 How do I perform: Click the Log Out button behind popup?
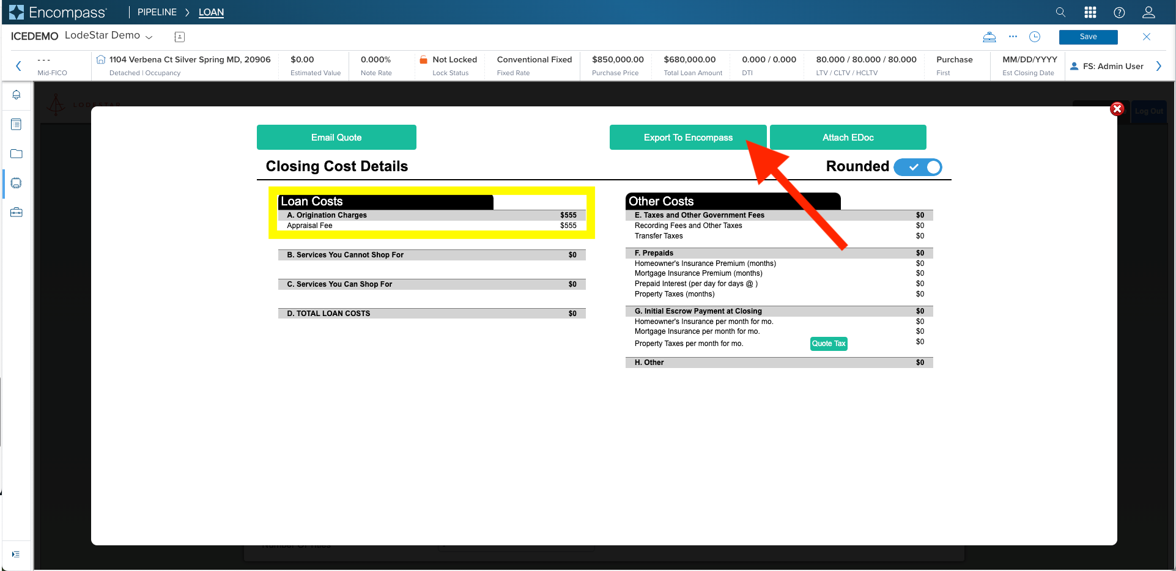pyautogui.click(x=1149, y=111)
